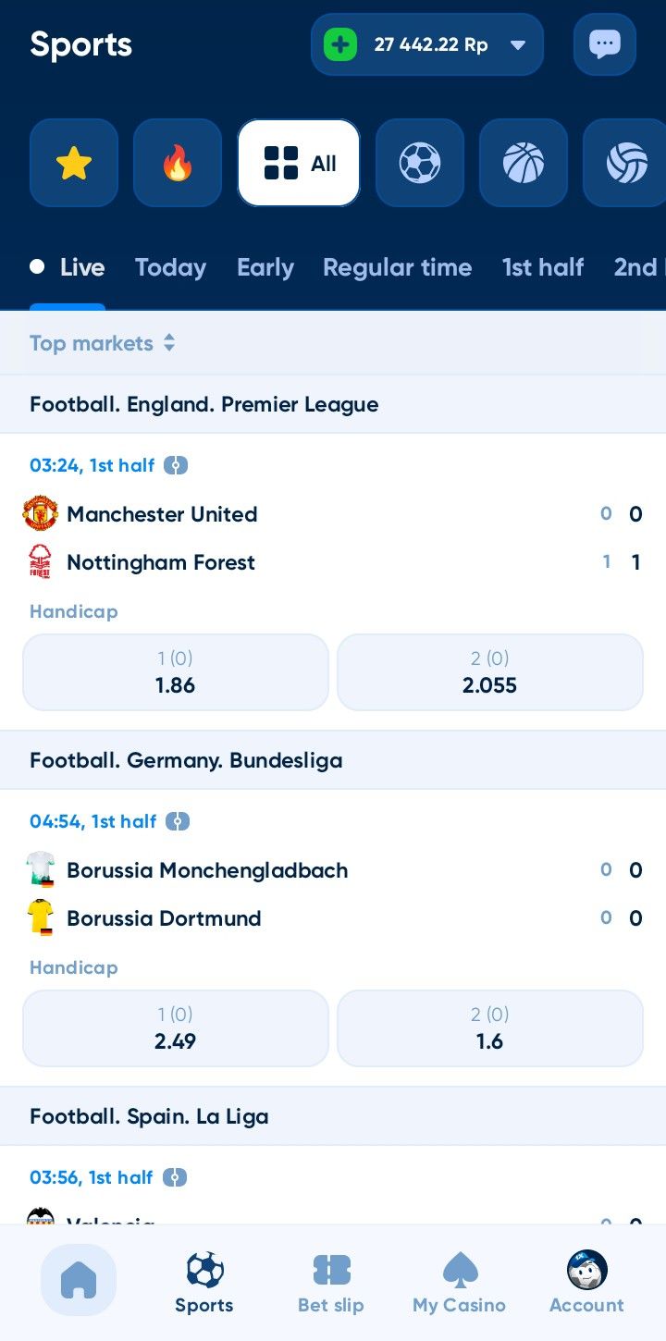Image resolution: width=666 pixels, height=1341 pixels.
Task: Open Borussia Monchengladbach match row
Action: 207,870
